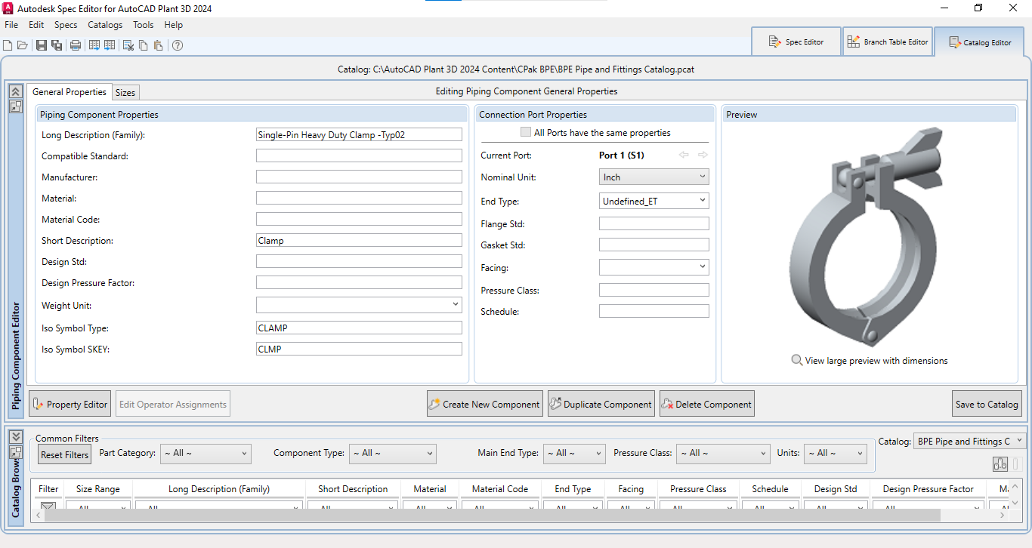The height and width of the screenshot is (548, 1032).
Task: Open the Units filter dropdown
Action: point(835,454)
